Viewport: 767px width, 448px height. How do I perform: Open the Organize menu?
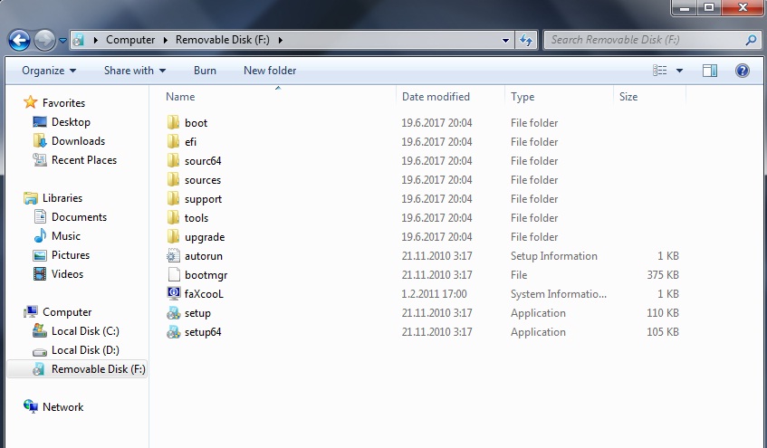49,71
